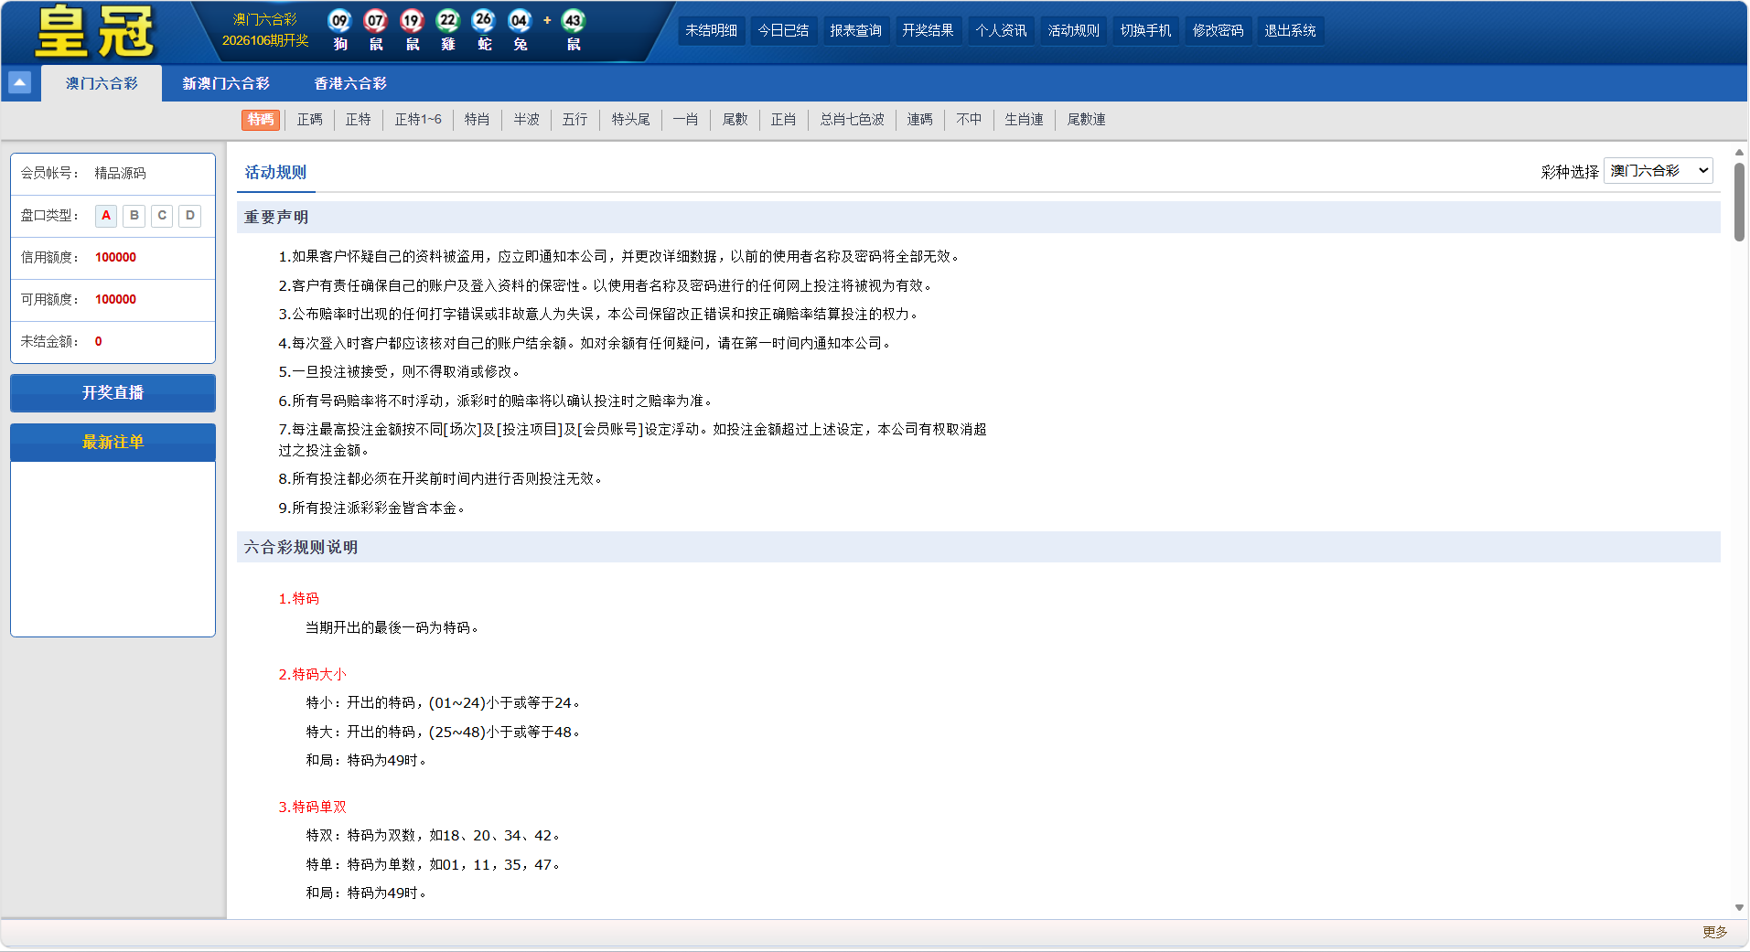The height and width of the screenshot is (952, 1750).
Task: Click the blue lottery ball 09
Action: (340, 21)
